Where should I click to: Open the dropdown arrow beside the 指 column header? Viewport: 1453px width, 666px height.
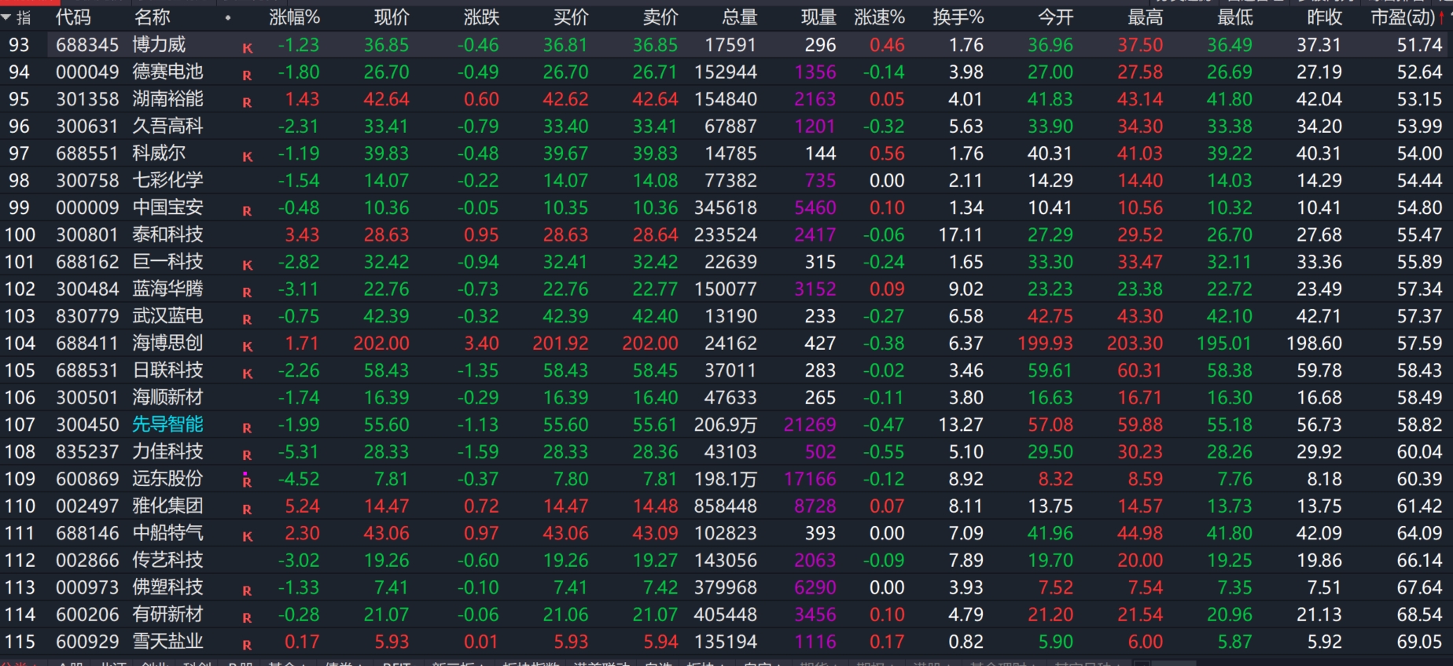[7, 17]
